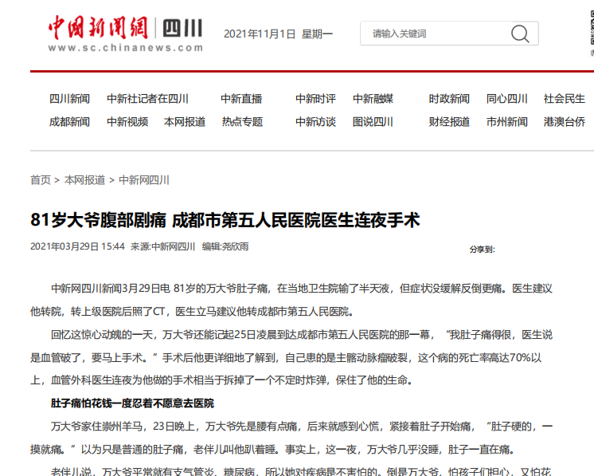Select 中新融媒 in the navigation
This screenshot has width=594, height=476.
[373, 99]
